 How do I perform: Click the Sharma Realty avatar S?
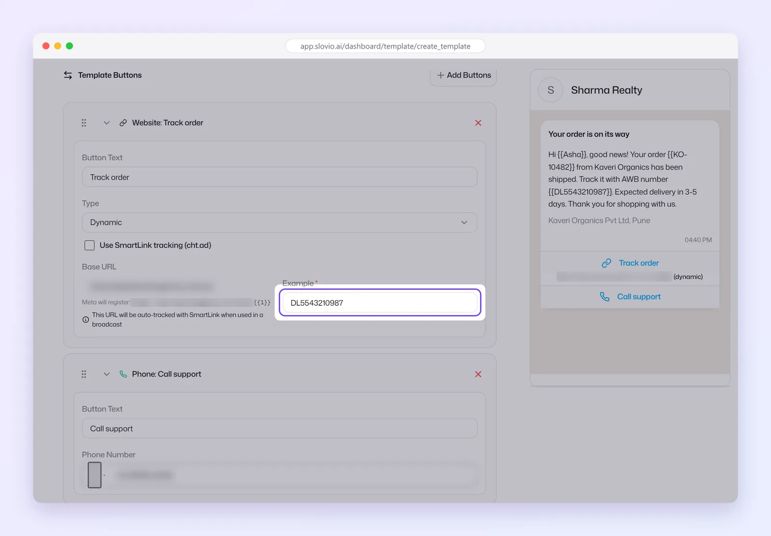[551, 90]
